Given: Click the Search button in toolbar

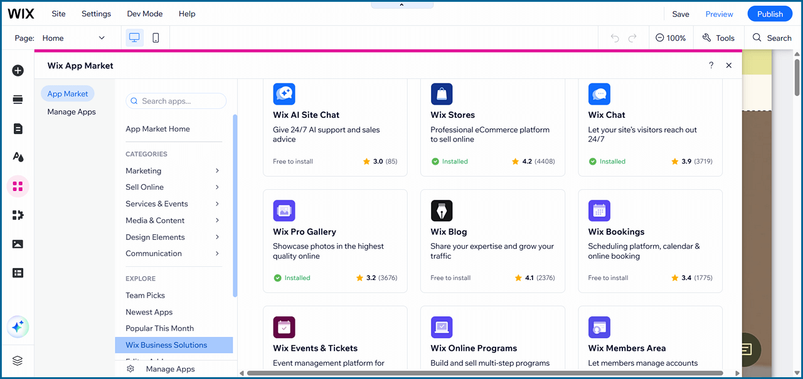Looking at the screenshot, I should [x=772, y=38].
